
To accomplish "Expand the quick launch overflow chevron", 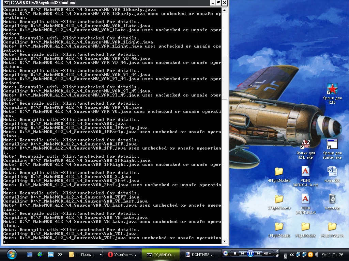I will click(60, 254).
